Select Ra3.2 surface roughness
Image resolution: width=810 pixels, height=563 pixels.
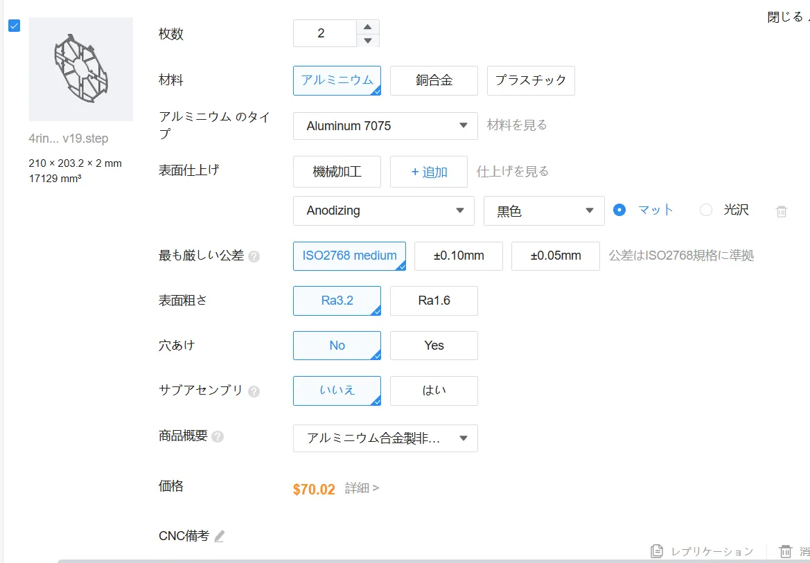pyautogui.click(x=337, y=301)
